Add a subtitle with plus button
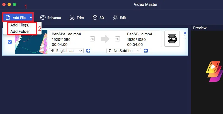Image resolution: width=223 pixels, height=114 pixels. click(146, 51)
